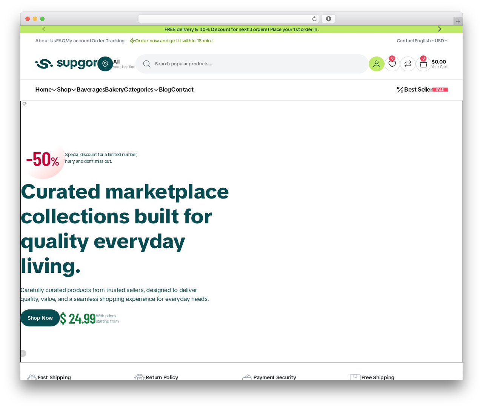Open the Blog menu item
Image resolution: width=483 pixels, height=409 pixels.
click(165, 89)
